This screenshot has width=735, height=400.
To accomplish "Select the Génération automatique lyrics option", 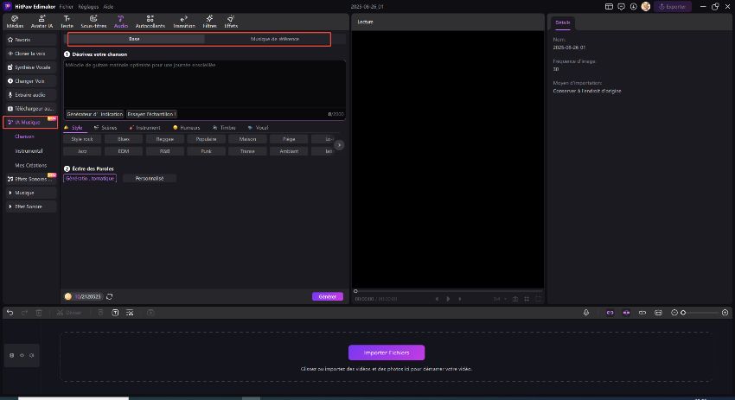I will [x=90, y=178].
